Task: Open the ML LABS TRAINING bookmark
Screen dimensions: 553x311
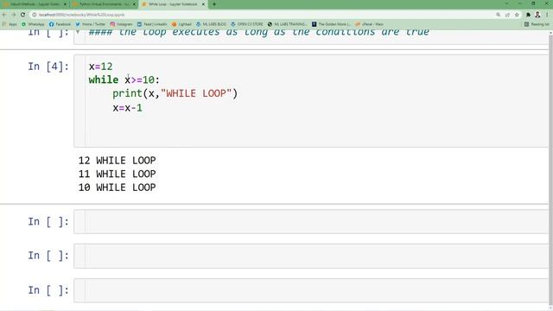Action: click(287, 24)
